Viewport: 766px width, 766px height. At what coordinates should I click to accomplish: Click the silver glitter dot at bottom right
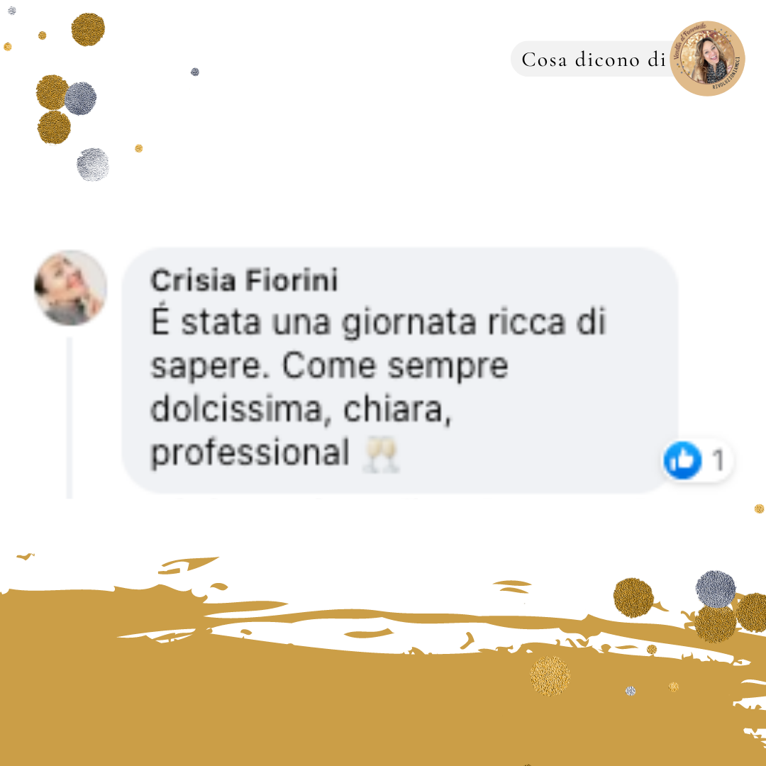pyautogui.click(x=716, y=589)
